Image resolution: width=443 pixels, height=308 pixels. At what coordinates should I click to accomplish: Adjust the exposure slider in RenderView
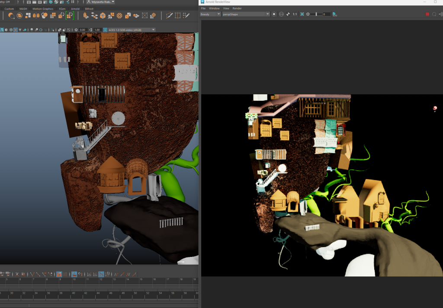click(316, 14)
